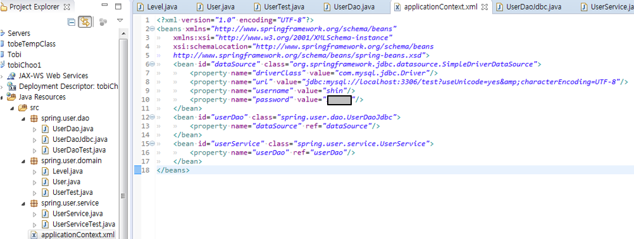Click the Deployment Descriptor icon
This screenshot has height=239, width=634.
pyautogui.click(x=12, y=86)
